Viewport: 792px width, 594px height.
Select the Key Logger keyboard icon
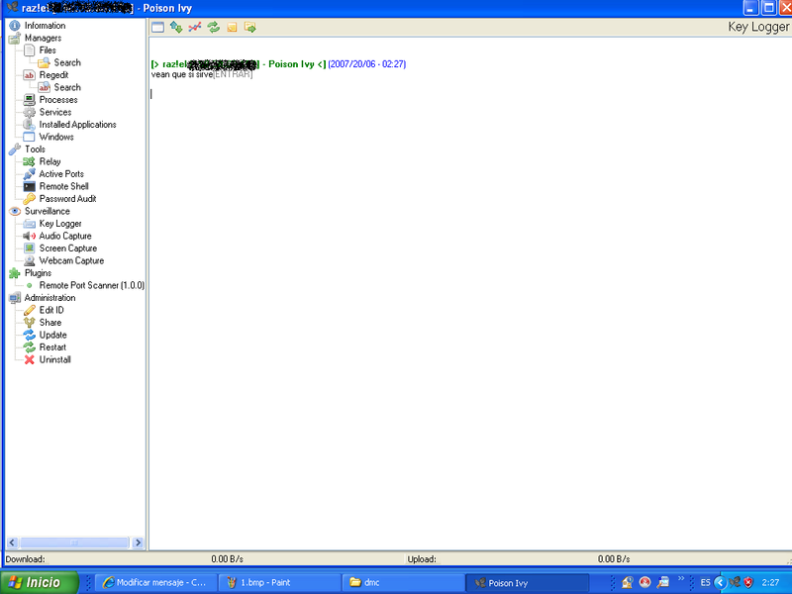click(x=30, y=224)
